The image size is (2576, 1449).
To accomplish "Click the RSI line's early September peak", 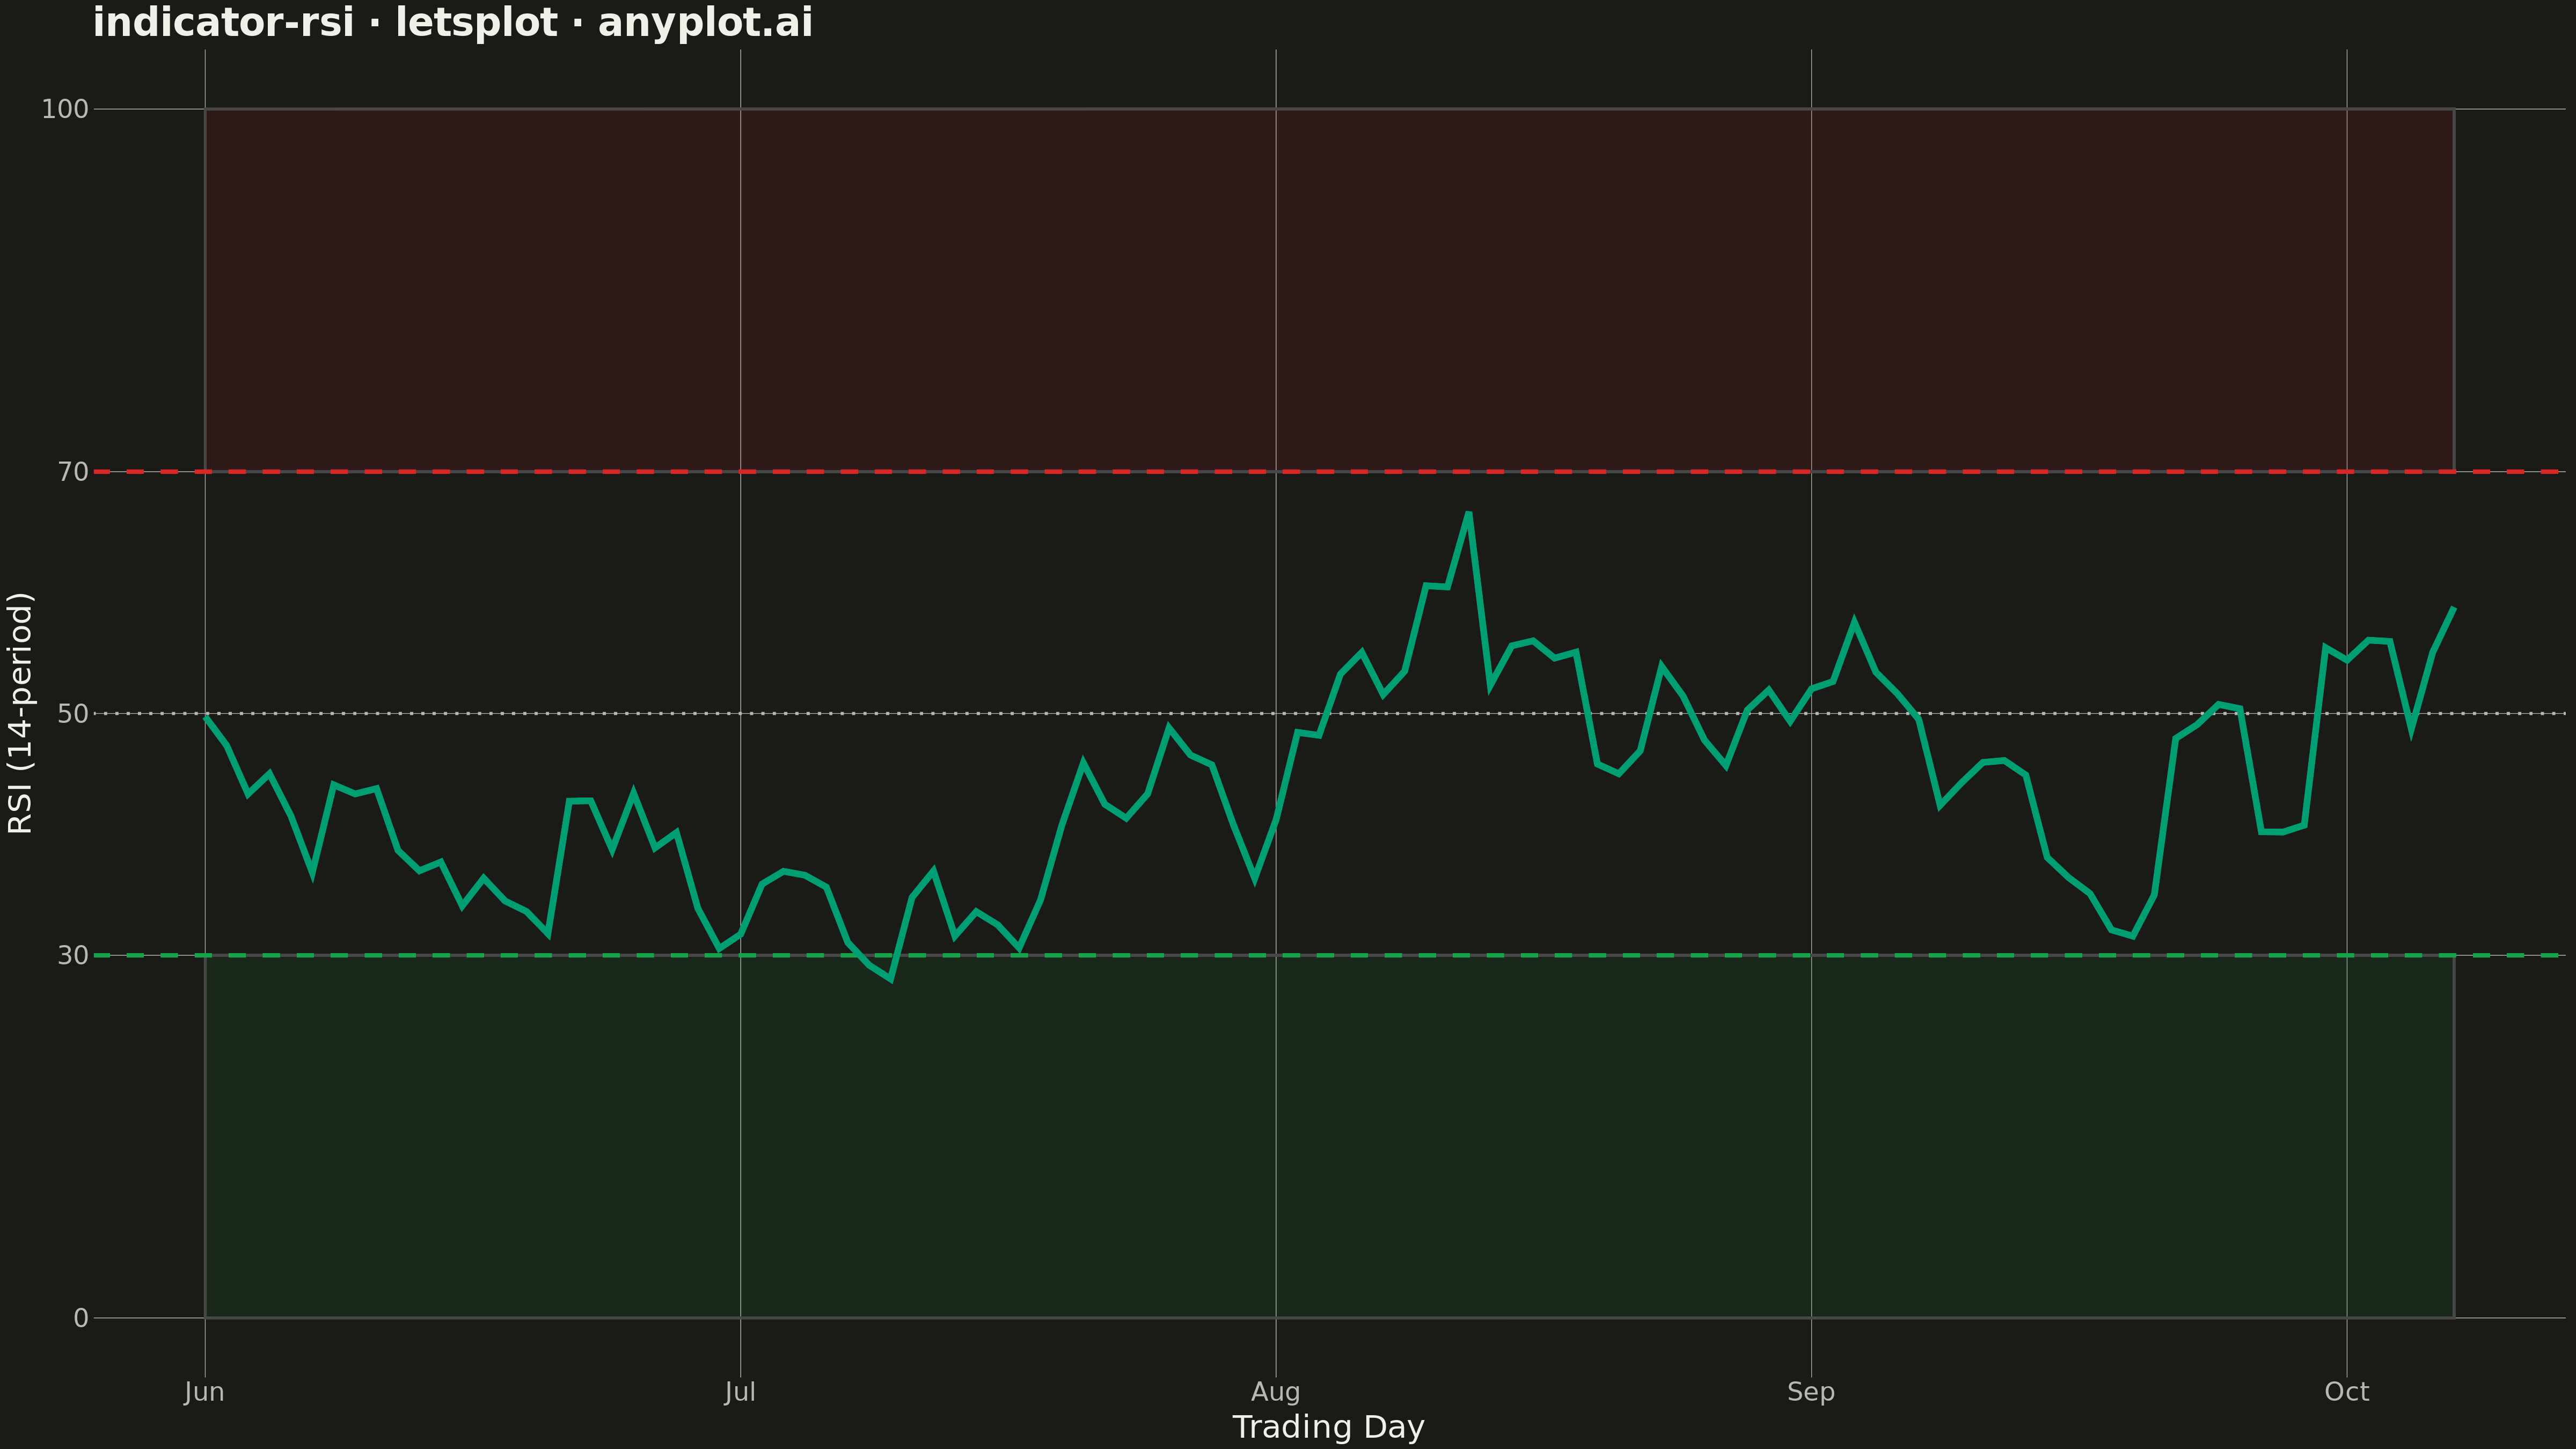I will (x=1854, y=621).
